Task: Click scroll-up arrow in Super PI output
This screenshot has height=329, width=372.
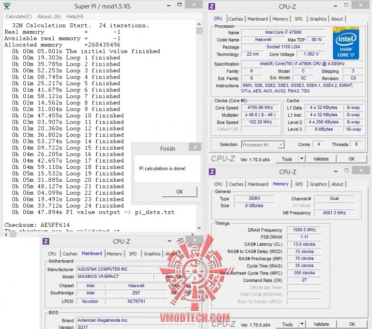Action: pos(199,24)
